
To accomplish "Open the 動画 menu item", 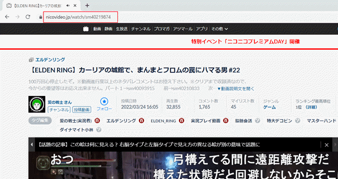I will coord(97,29).
